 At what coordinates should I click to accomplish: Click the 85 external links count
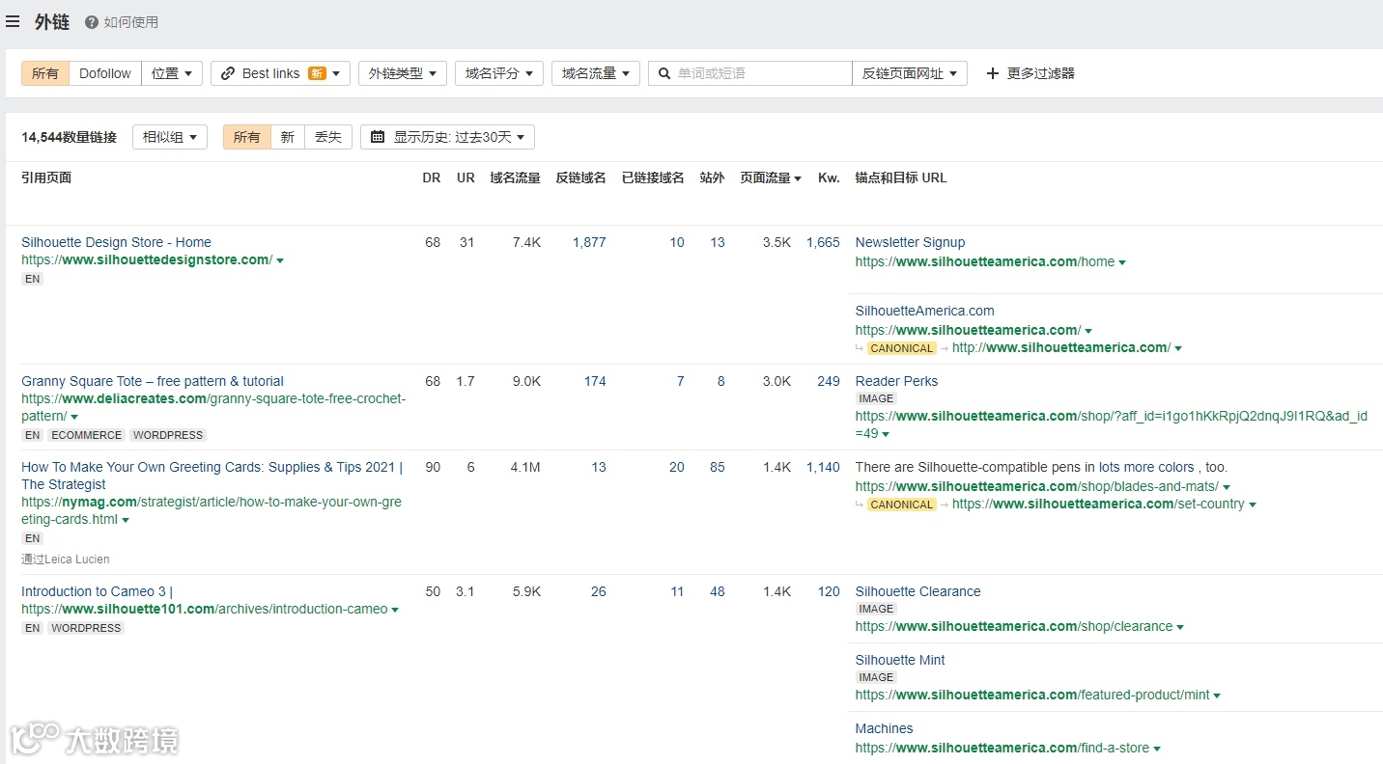click(x=717, y=467)
